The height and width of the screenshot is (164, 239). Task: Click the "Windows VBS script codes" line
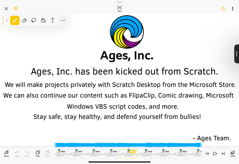click(x=123, y=106)
